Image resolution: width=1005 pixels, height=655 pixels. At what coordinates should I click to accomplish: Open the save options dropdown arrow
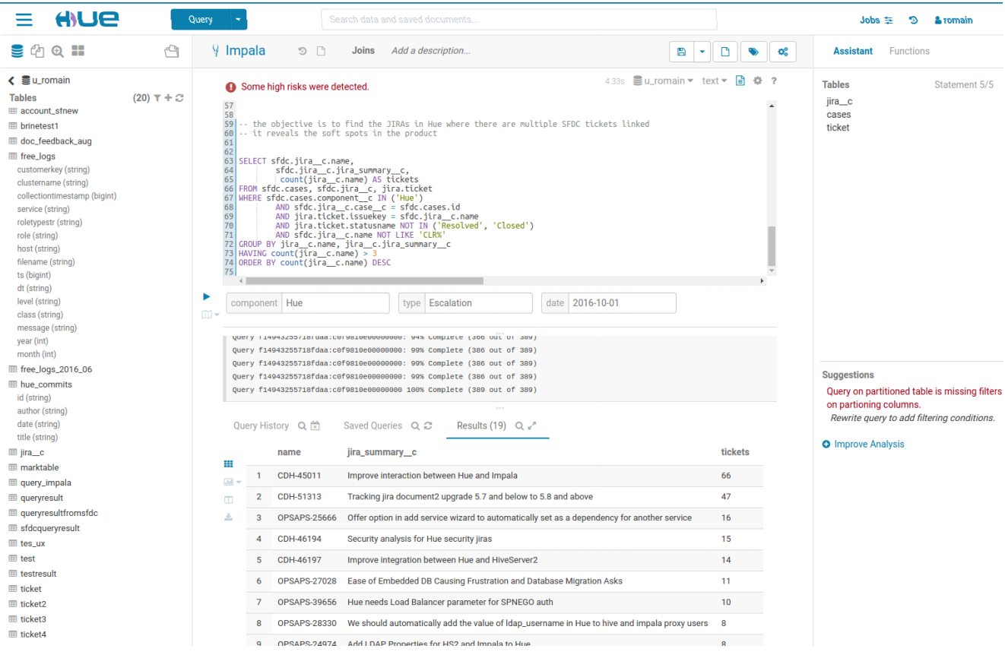pos(702,52)
